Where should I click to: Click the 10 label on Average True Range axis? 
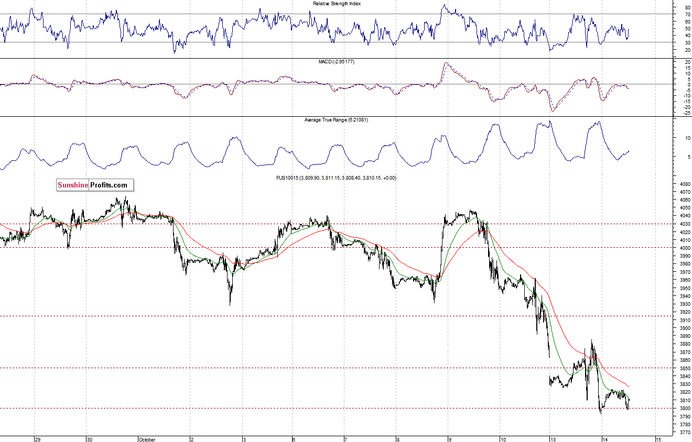click(x=687, y=138)
